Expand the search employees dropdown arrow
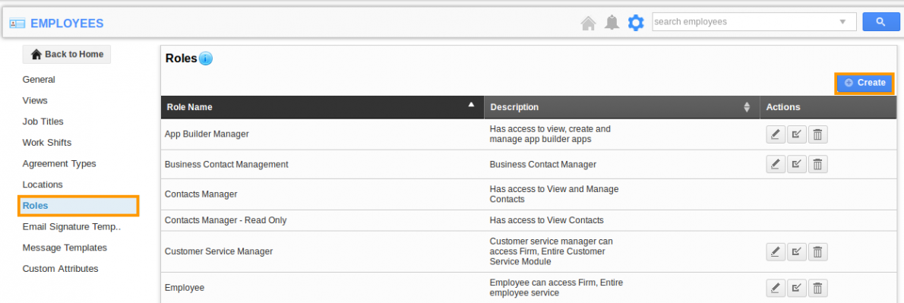This screenshot has width=904, height=303. pos(842,22)
